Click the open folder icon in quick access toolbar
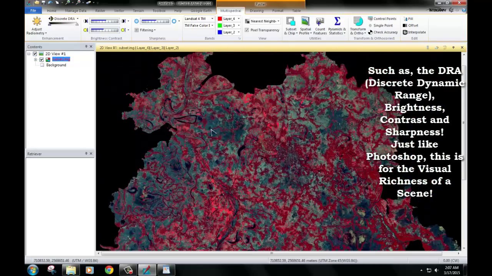The image size is (492, 276). pyautogui.click(x=37, y=3)
